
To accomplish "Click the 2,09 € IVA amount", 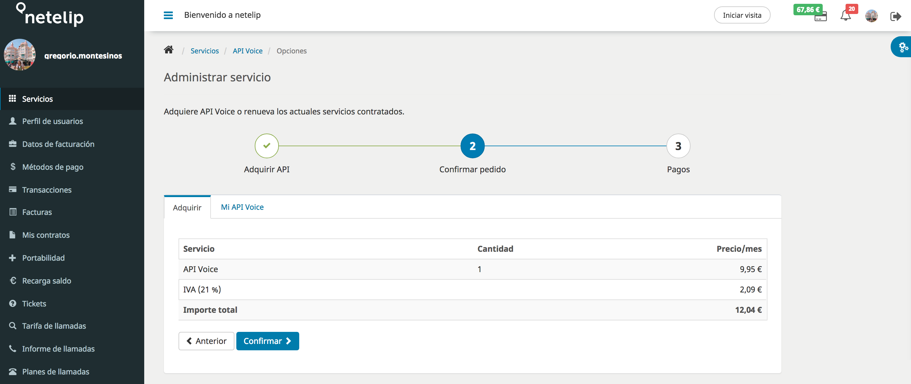I will [751, 290].
